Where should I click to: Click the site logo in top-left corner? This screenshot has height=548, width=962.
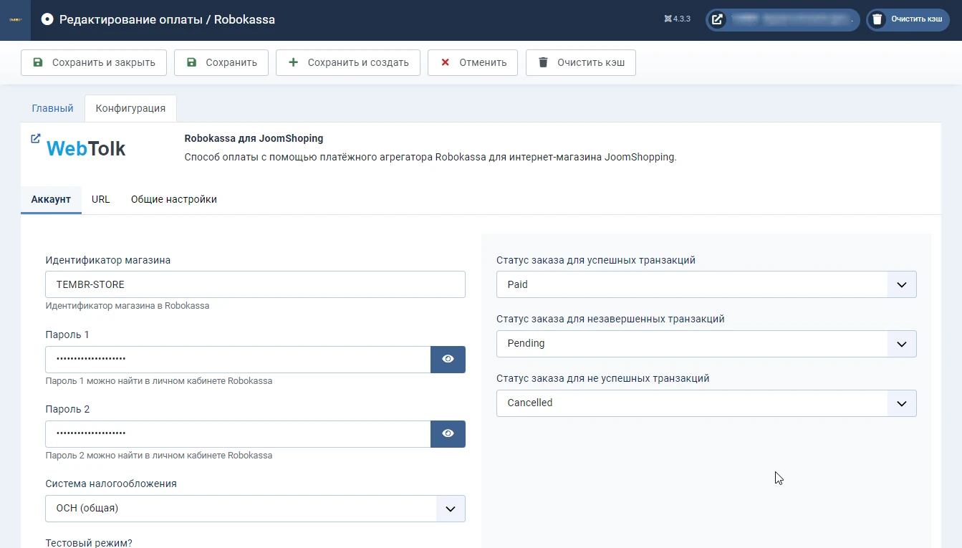pos(15,20)
